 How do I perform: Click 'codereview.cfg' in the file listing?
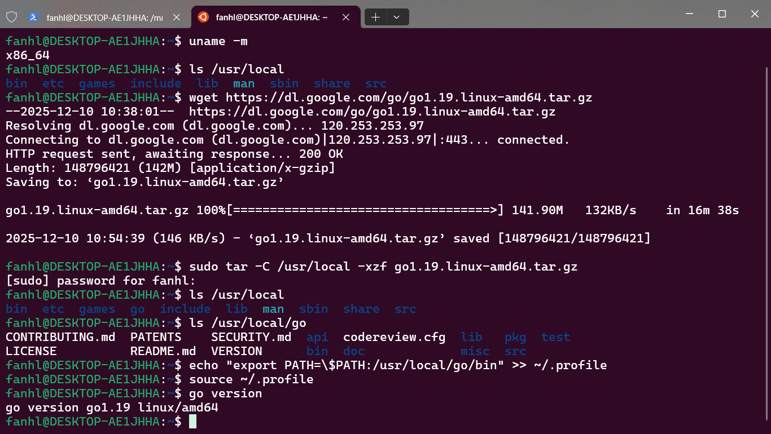[x=394, y=337]
